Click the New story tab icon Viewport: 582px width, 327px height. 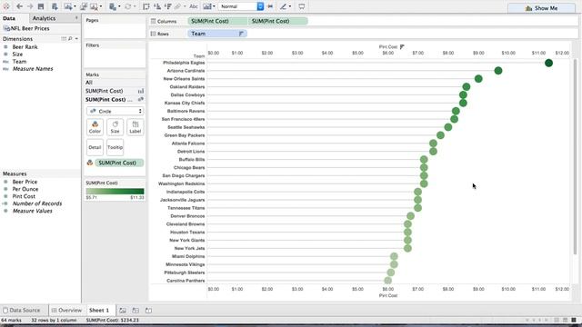pyautogui.click(x=148, y=311)
